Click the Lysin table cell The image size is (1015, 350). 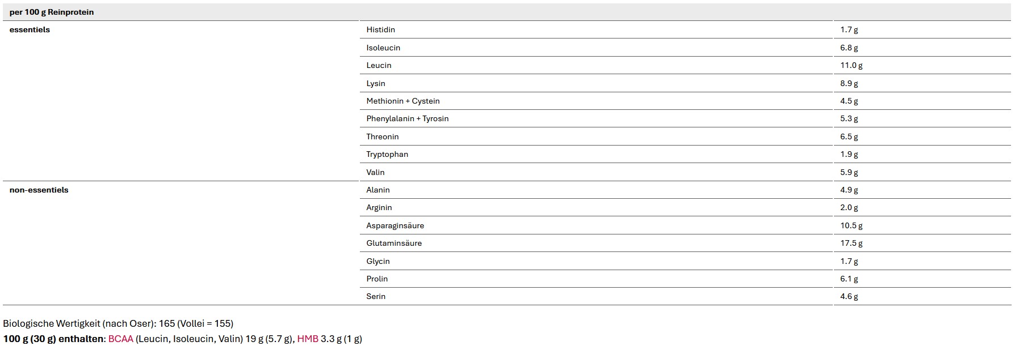(376, 83)
